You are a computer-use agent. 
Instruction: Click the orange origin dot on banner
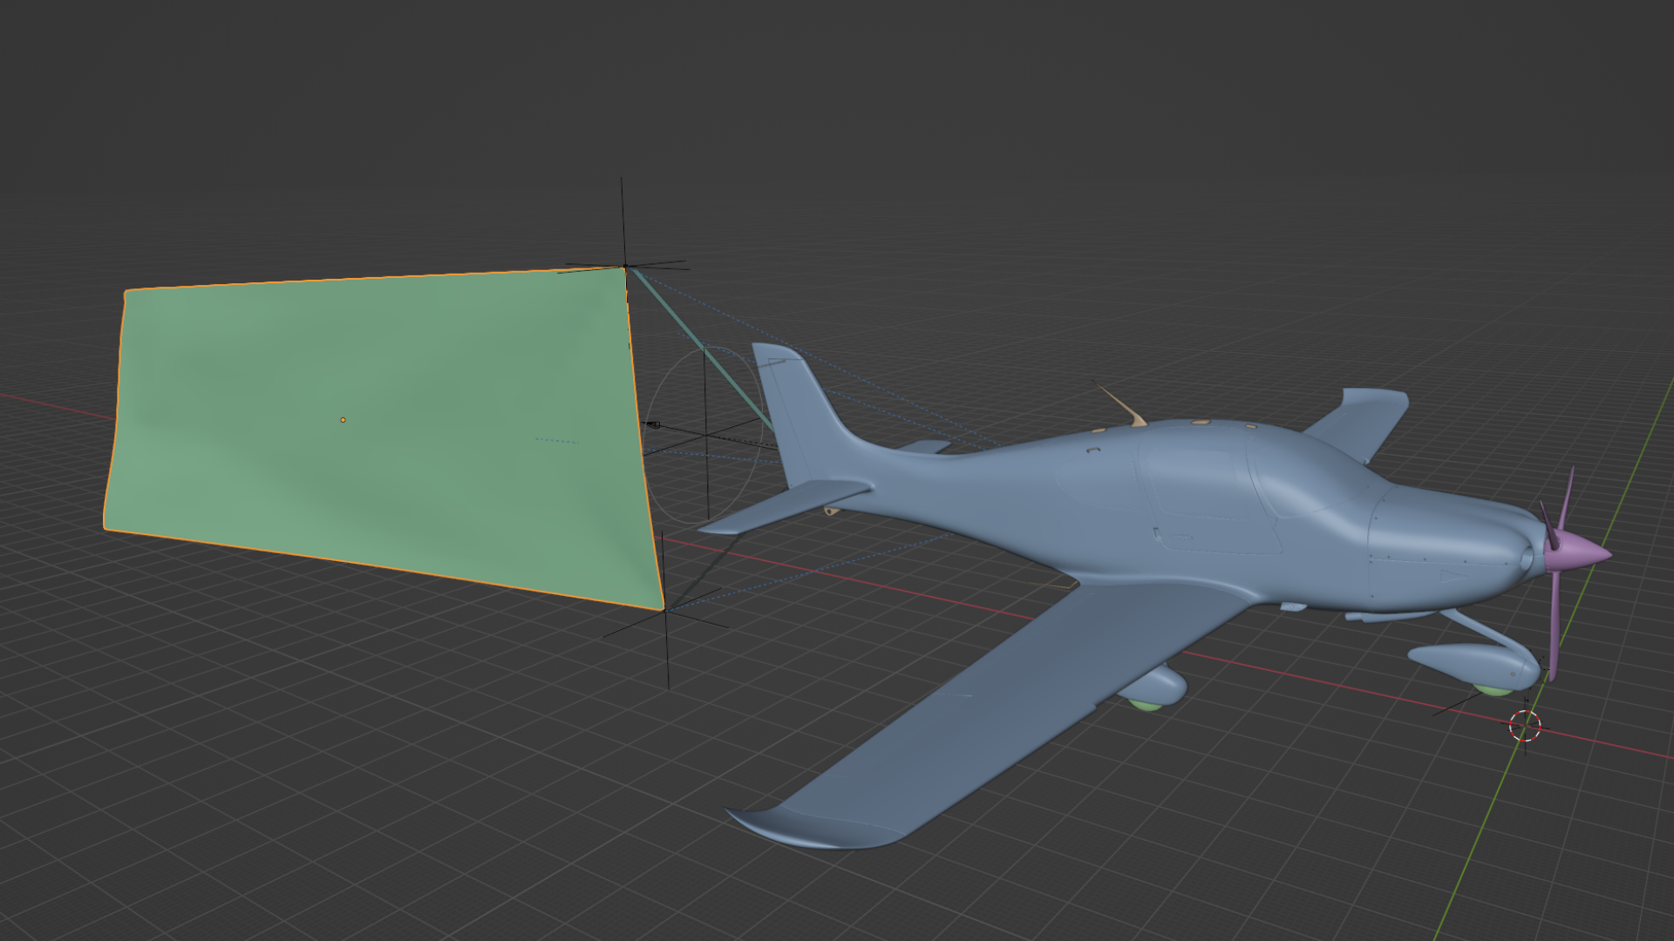coord(343,420)
